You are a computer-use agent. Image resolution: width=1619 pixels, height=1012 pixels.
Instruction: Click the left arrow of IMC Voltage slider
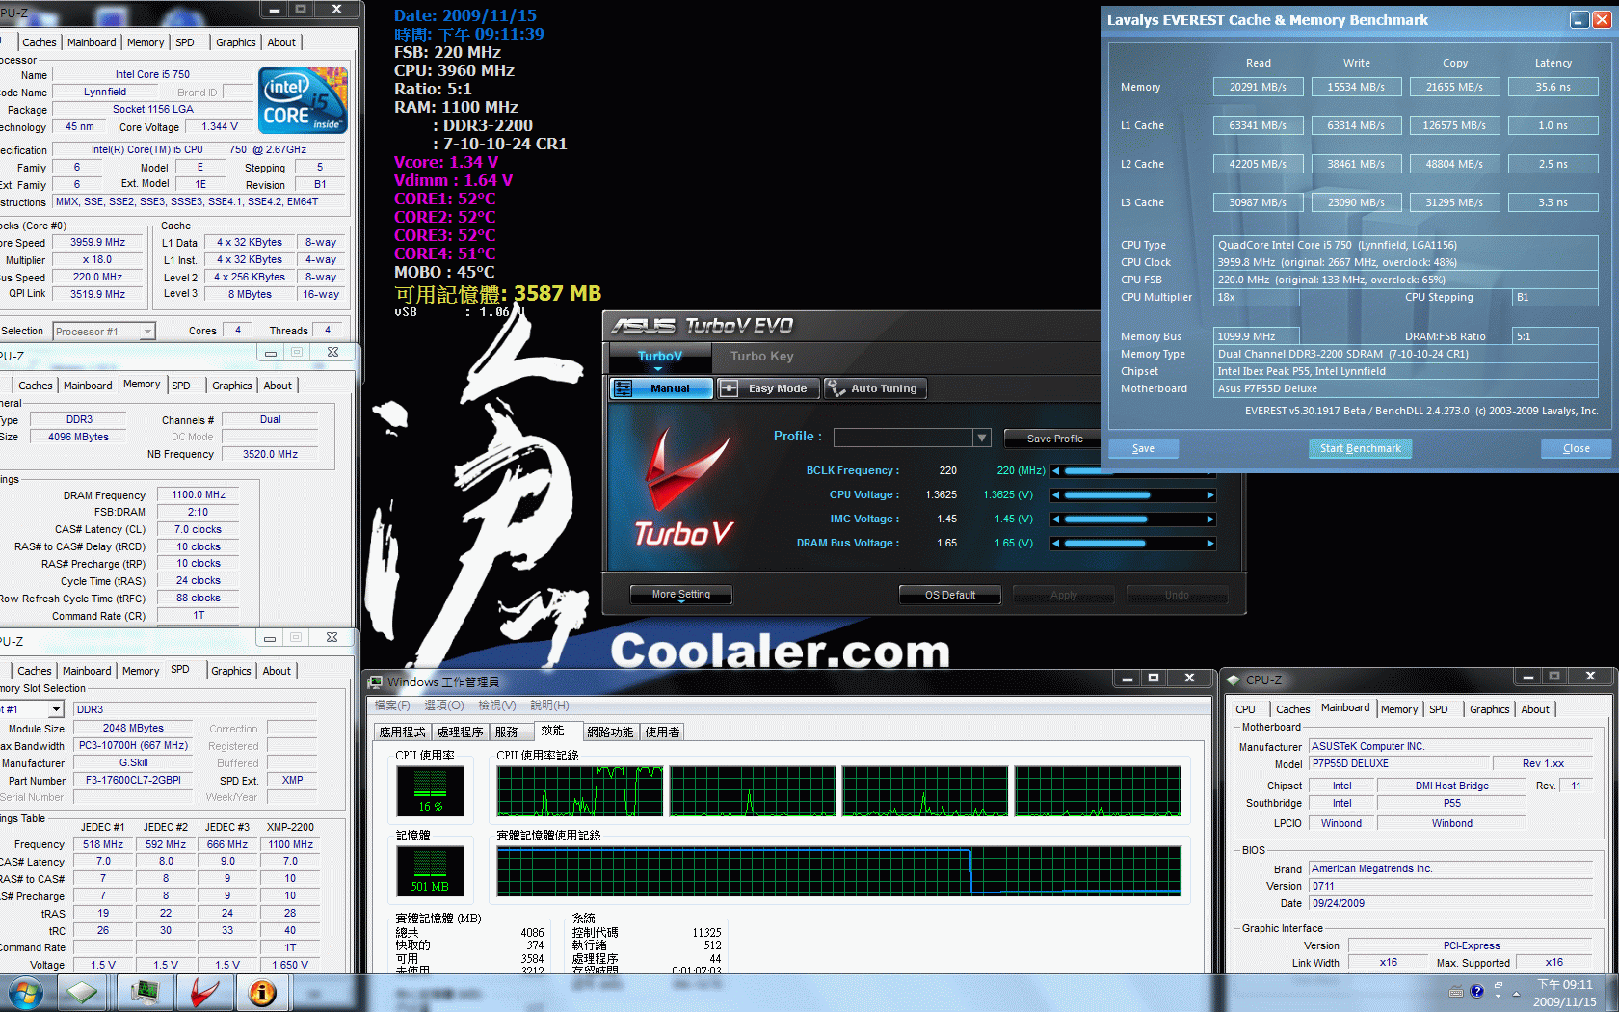click(1056, 519)
